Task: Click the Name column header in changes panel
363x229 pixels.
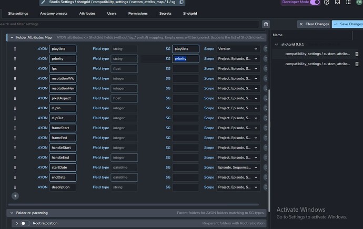Action: pos(278,35)
